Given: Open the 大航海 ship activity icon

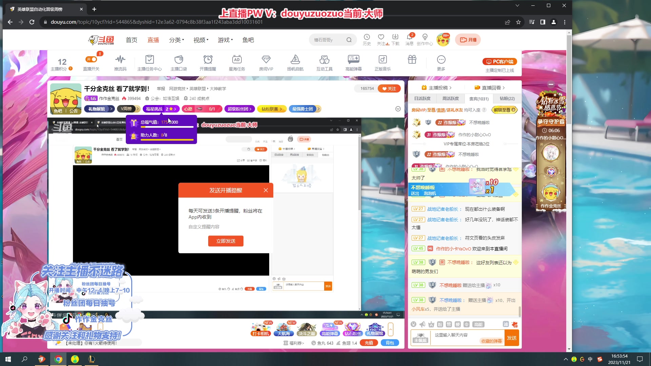Looking at the screenshot, I should coord(284,329).
